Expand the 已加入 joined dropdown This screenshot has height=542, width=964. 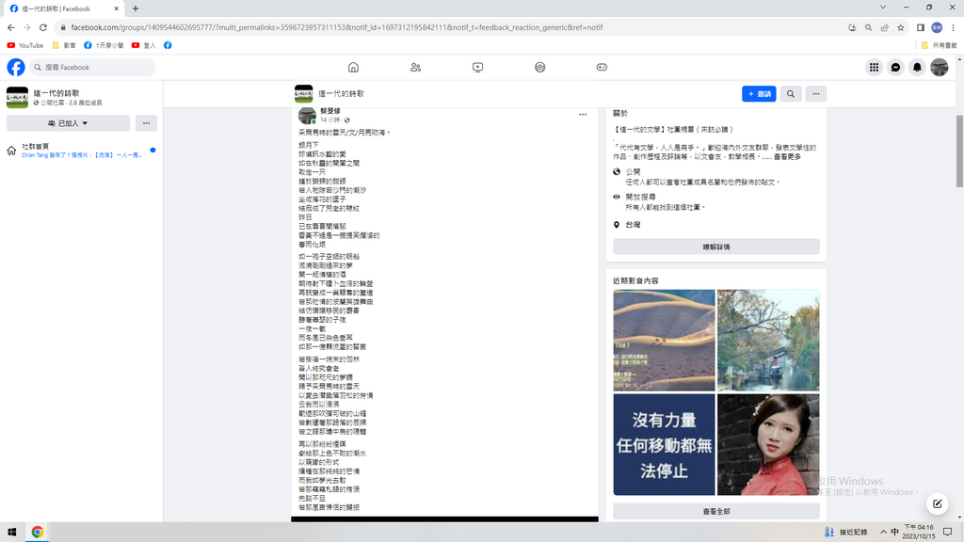coord(68,123)
